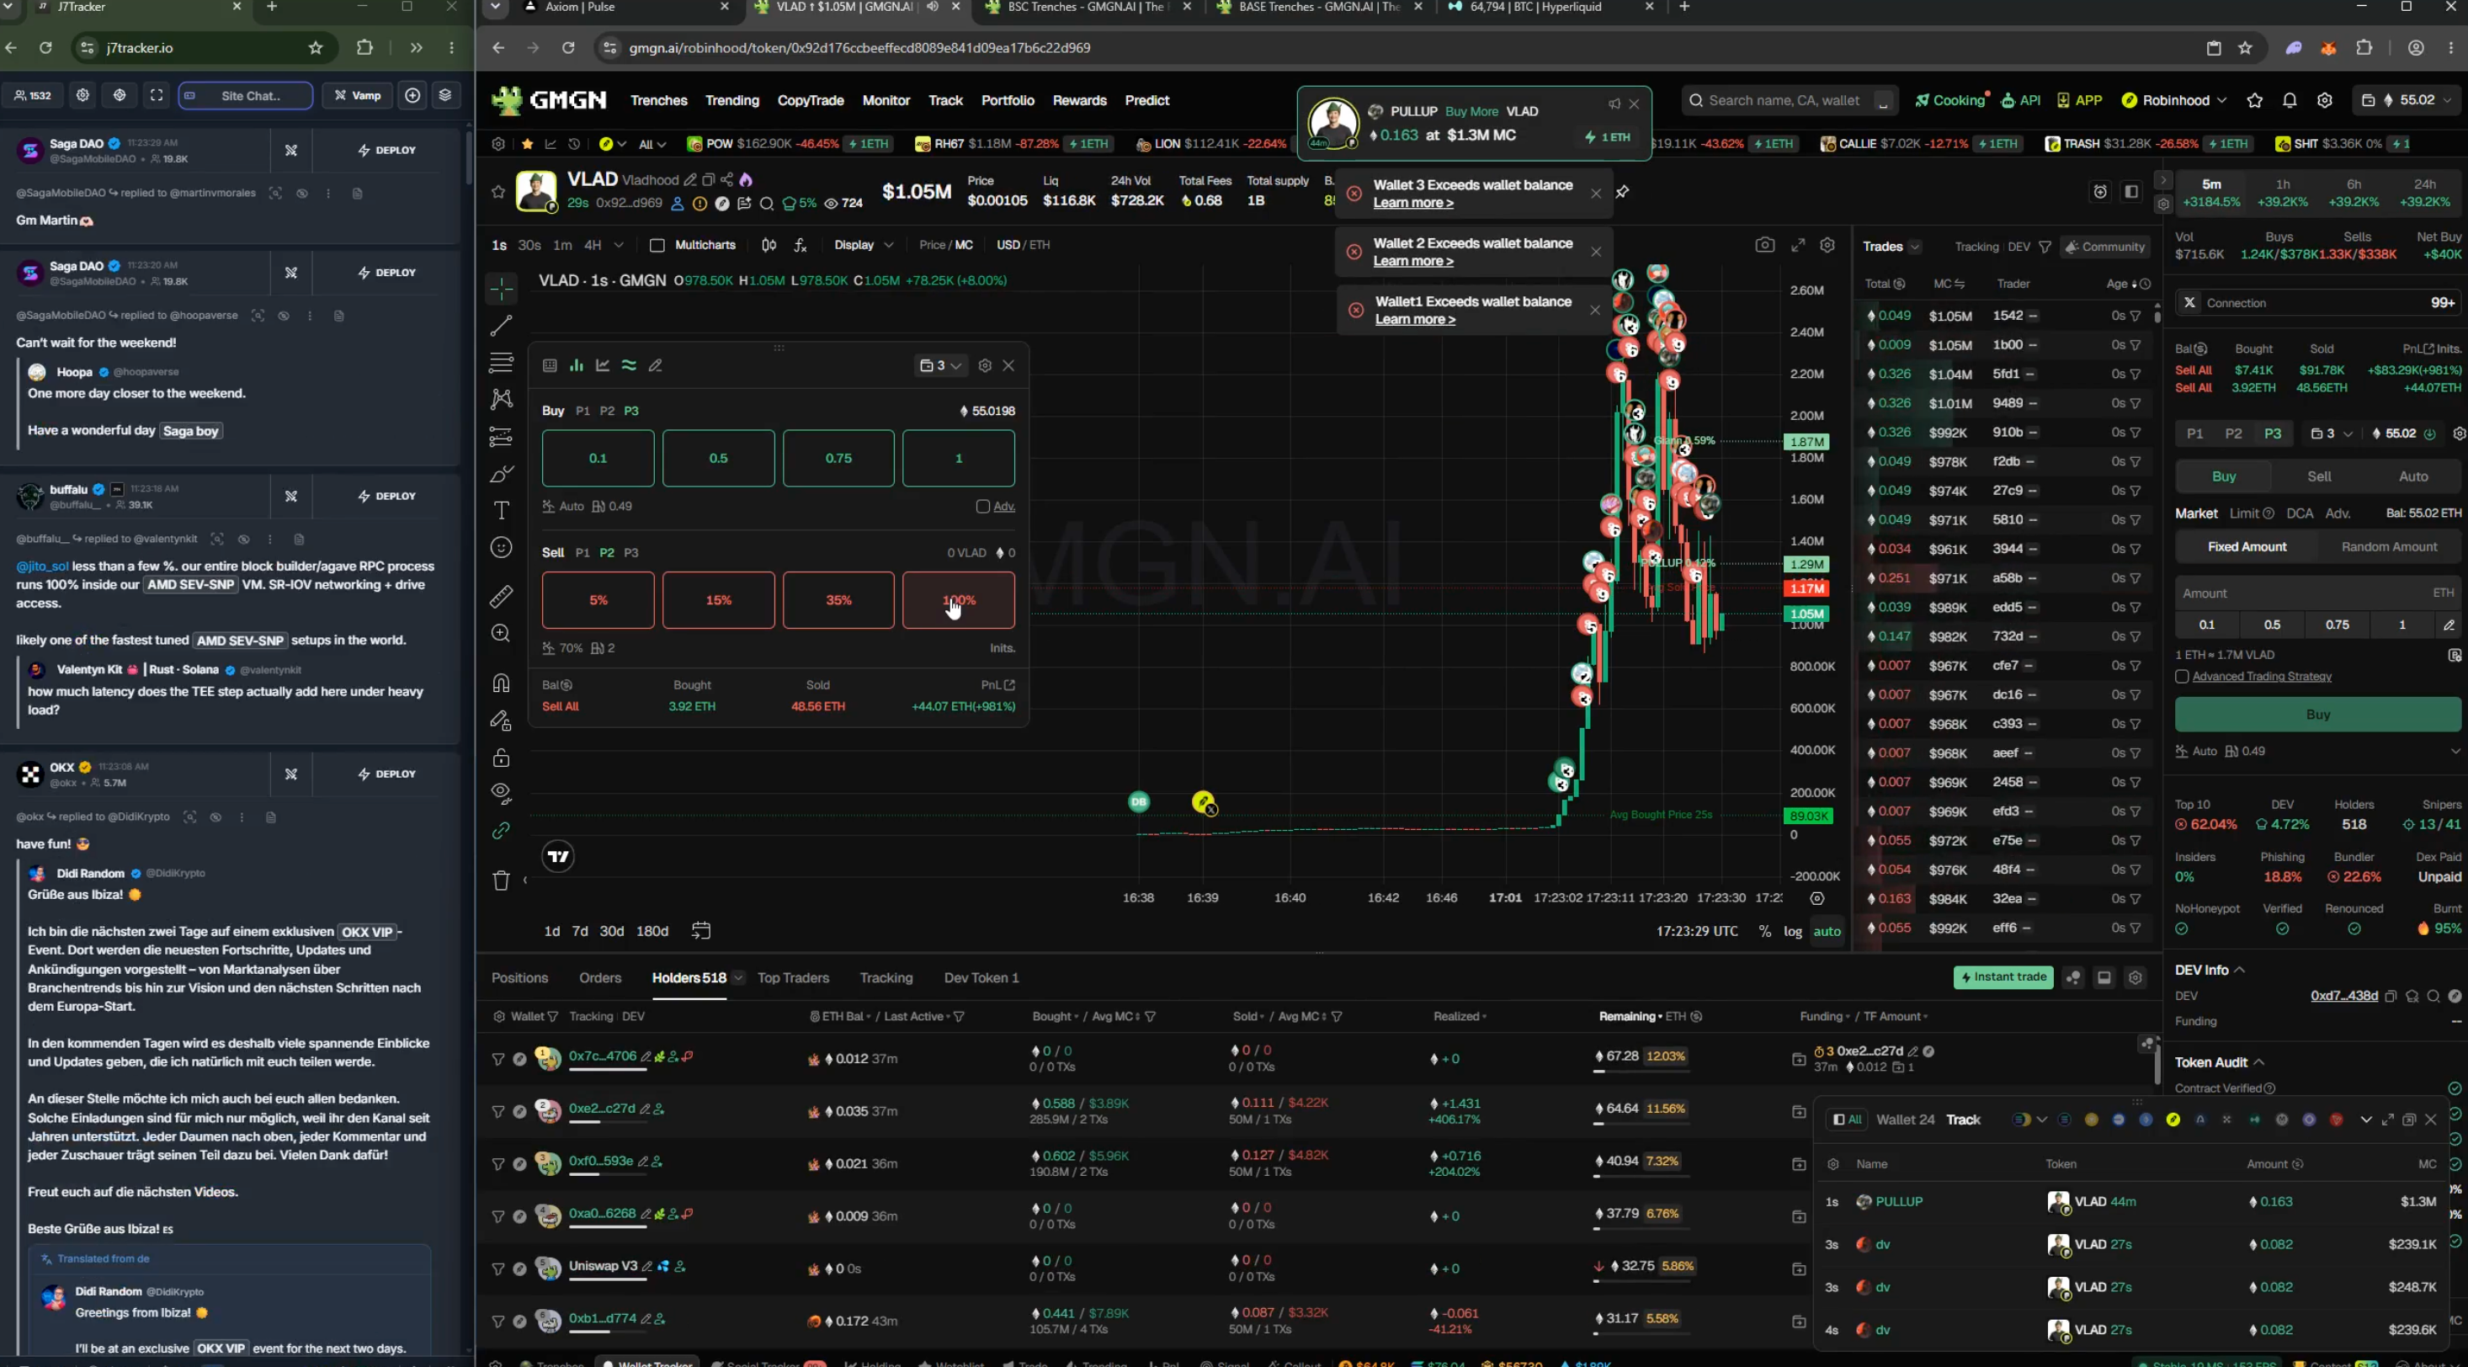Open the emoji sticker drawing tool
Image resolution: width=2468 pixels, height=1367 pixels.
tap(501, 547)
